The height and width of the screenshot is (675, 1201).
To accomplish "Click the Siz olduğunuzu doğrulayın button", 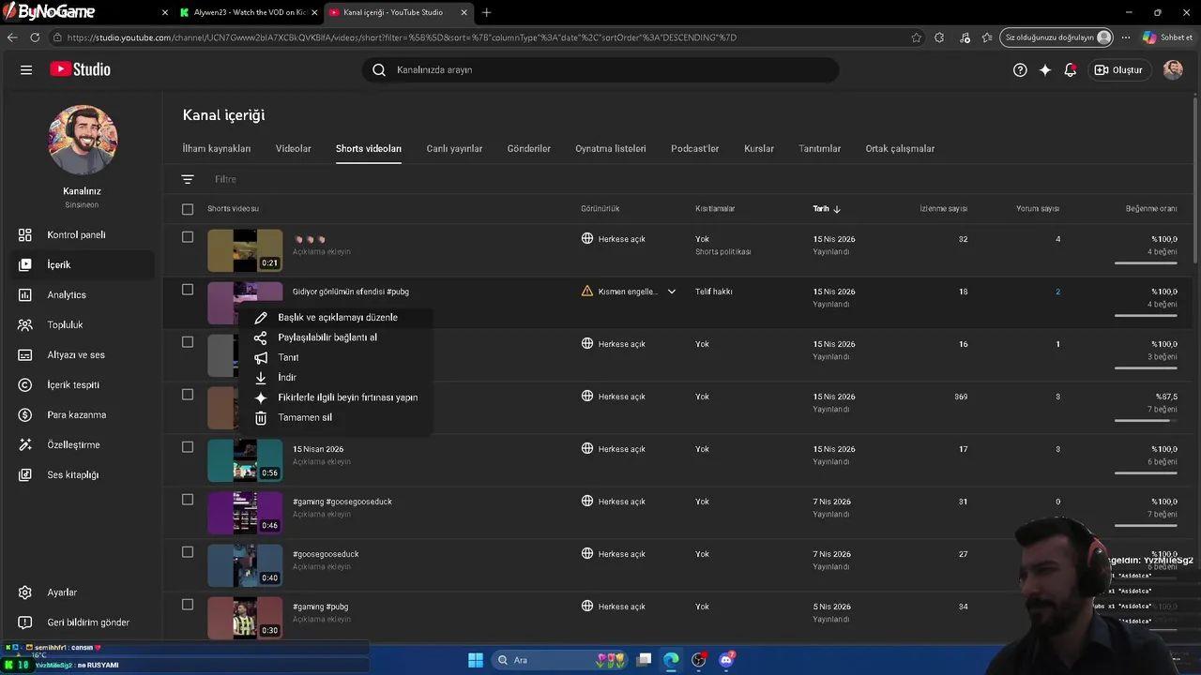I will pyautogui.click(x=1057, y=37).
